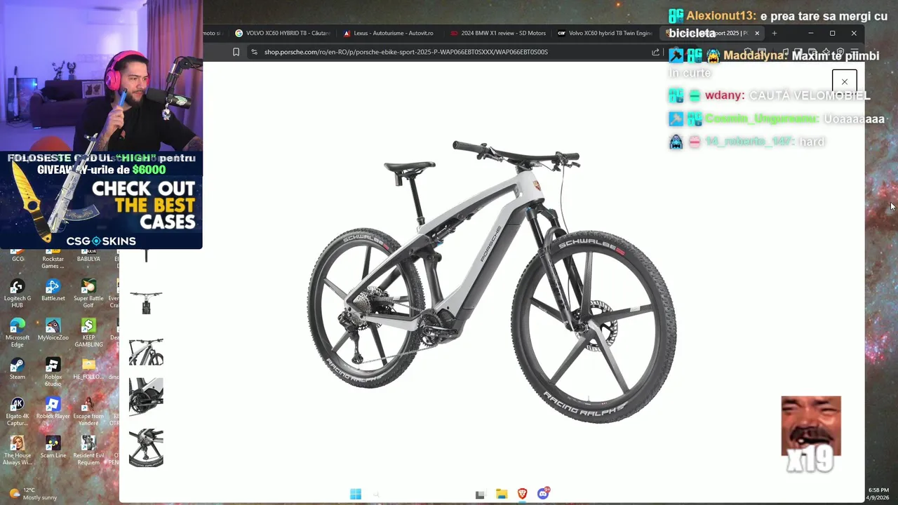Open Roblox Studio desktop icon

53,372
